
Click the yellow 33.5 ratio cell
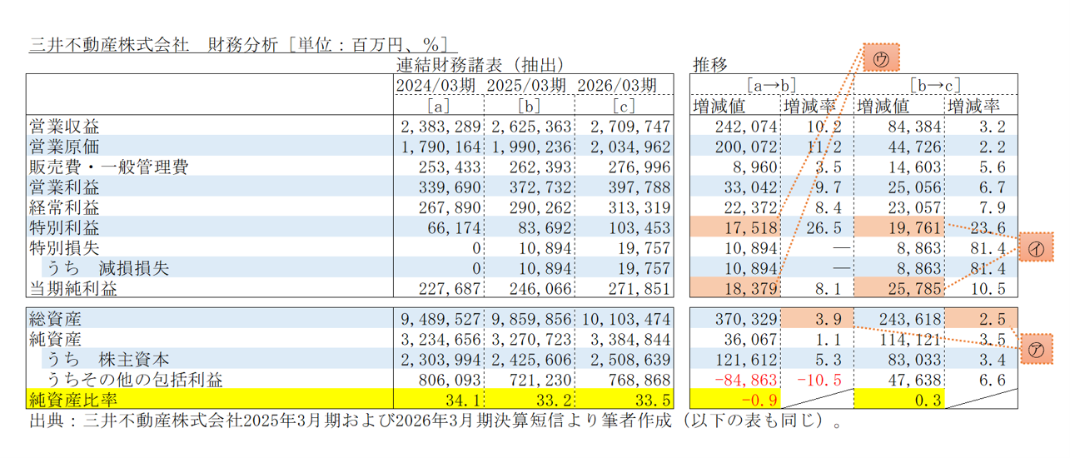pos(625,400)
